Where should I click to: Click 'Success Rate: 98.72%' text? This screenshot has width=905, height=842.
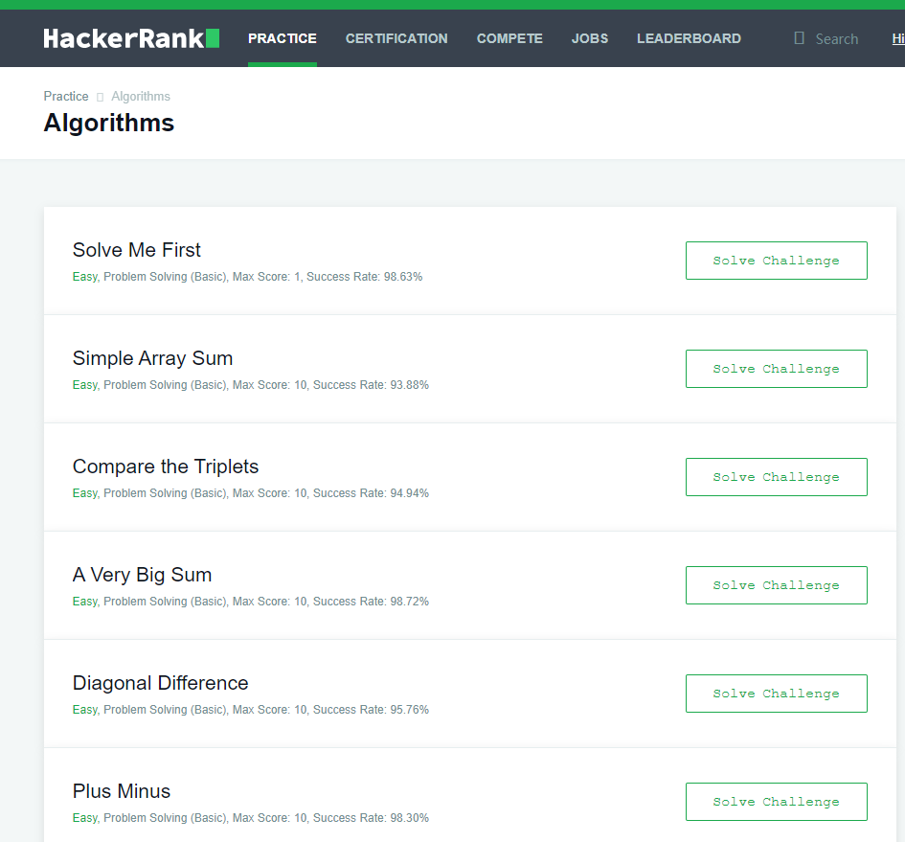tap(372, 602)
